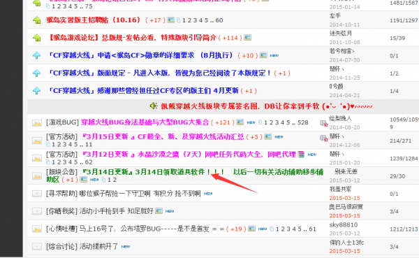Open page 60 of 猴岛实习版主招聘帖
The width and height of the screenshot is (419, 258).
pos(219,20)
